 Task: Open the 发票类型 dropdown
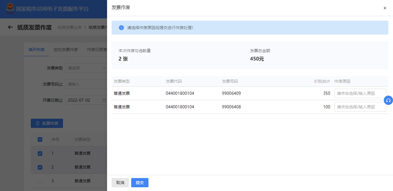[x=86, y=68]
